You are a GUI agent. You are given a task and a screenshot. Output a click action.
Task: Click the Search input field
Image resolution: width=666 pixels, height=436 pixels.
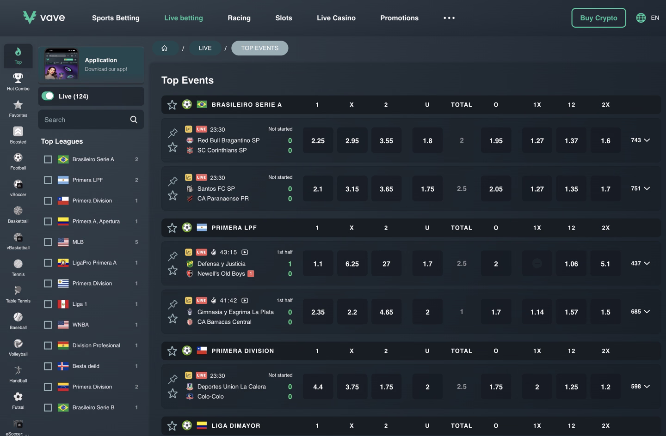point(91,120)
